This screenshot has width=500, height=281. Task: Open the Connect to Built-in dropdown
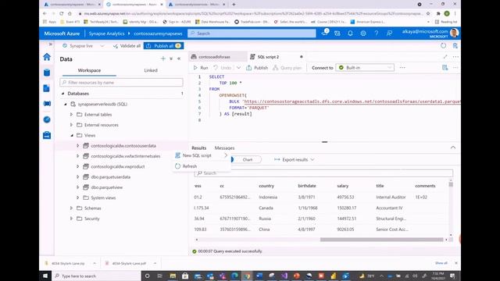pos(366,68)
